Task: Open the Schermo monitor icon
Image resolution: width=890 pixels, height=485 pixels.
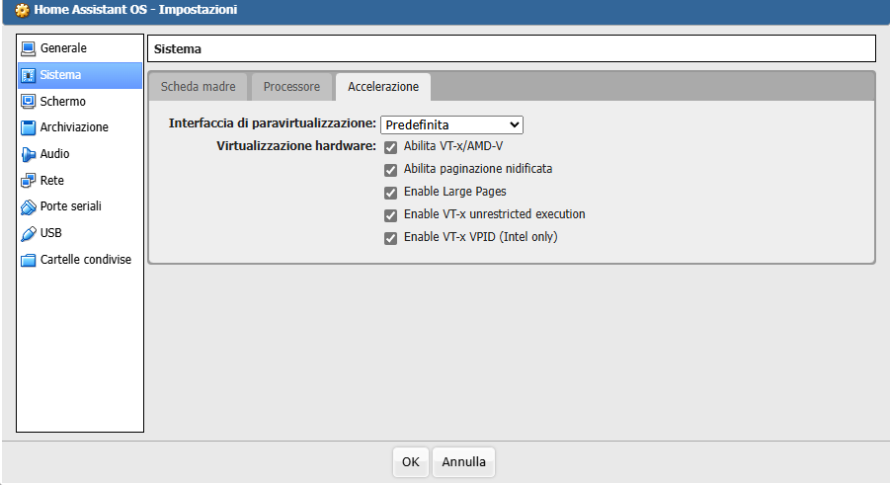Action: pos(28,102)
